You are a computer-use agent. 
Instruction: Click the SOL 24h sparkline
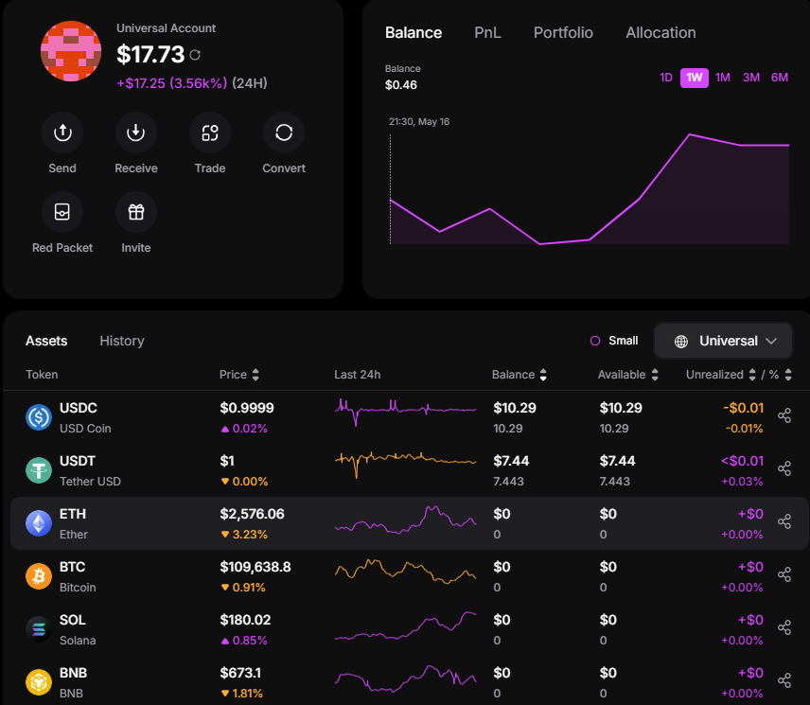406,626
